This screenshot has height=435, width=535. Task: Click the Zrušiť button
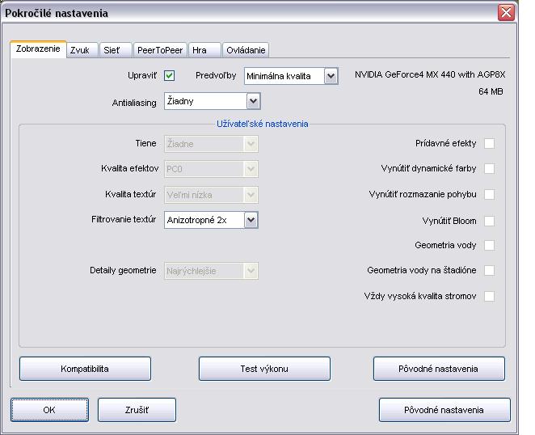(x=137, y=410)
